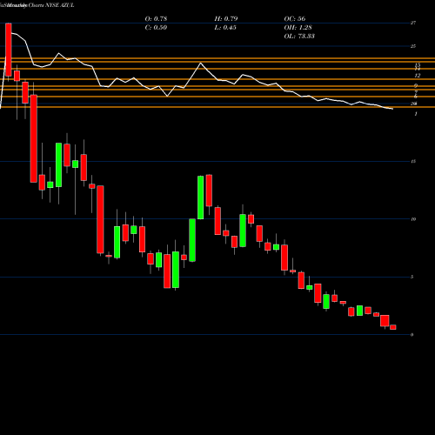
Task: Click the end point of the white line
Action: (392, 109)
